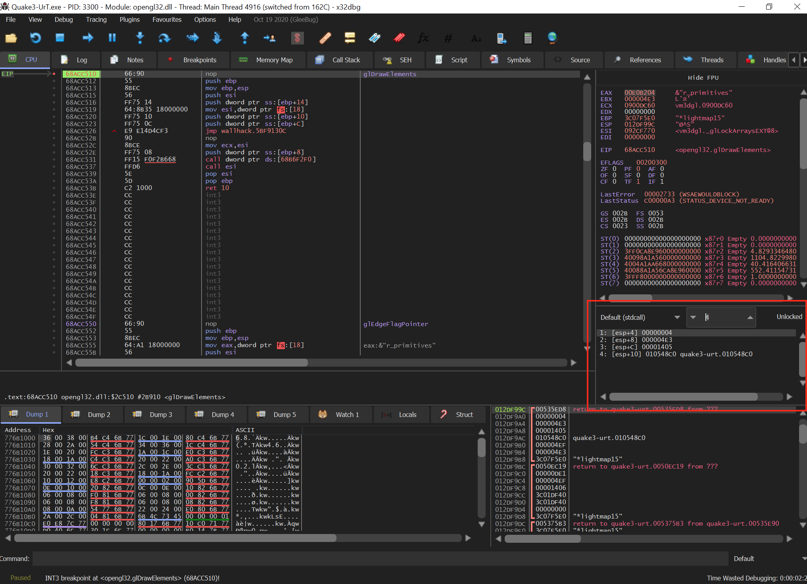Viewport: 807px width, 584px height.
Task: Open the Intermodular calls icon
Action: click(501, 38)
